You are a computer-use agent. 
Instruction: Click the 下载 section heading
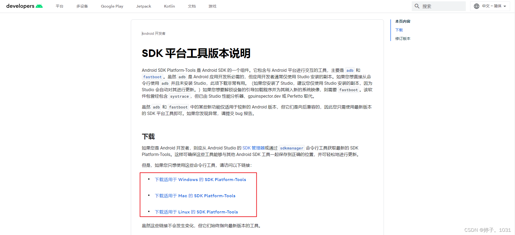tap(148, 137)
